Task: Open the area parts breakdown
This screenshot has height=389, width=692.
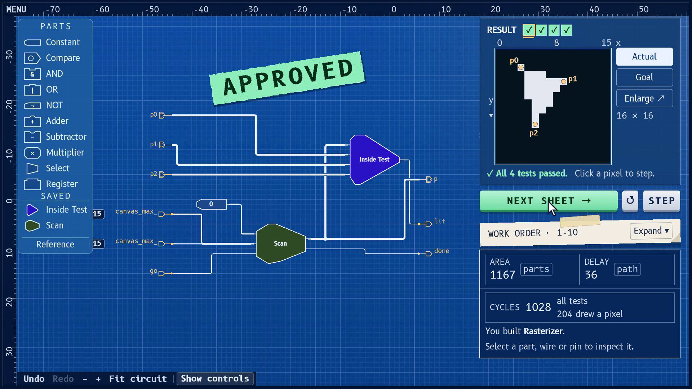Action: 536,269
